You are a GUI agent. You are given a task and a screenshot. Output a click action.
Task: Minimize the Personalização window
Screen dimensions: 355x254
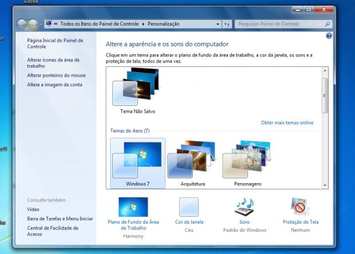point(298,10)
